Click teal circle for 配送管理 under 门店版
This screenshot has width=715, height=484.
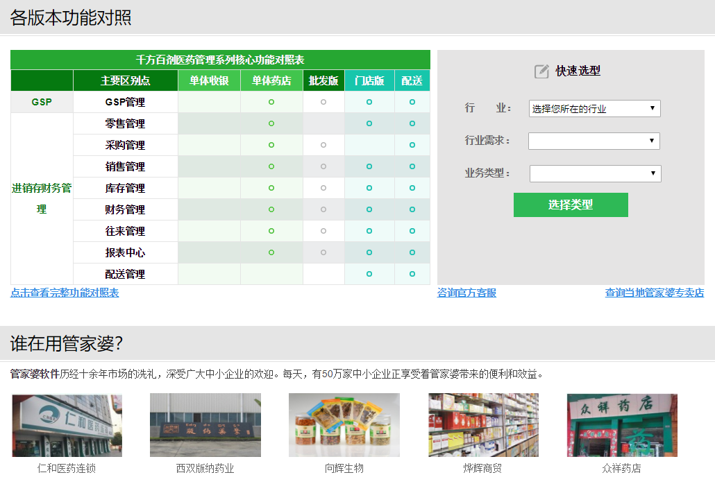(x=369, y=274)
